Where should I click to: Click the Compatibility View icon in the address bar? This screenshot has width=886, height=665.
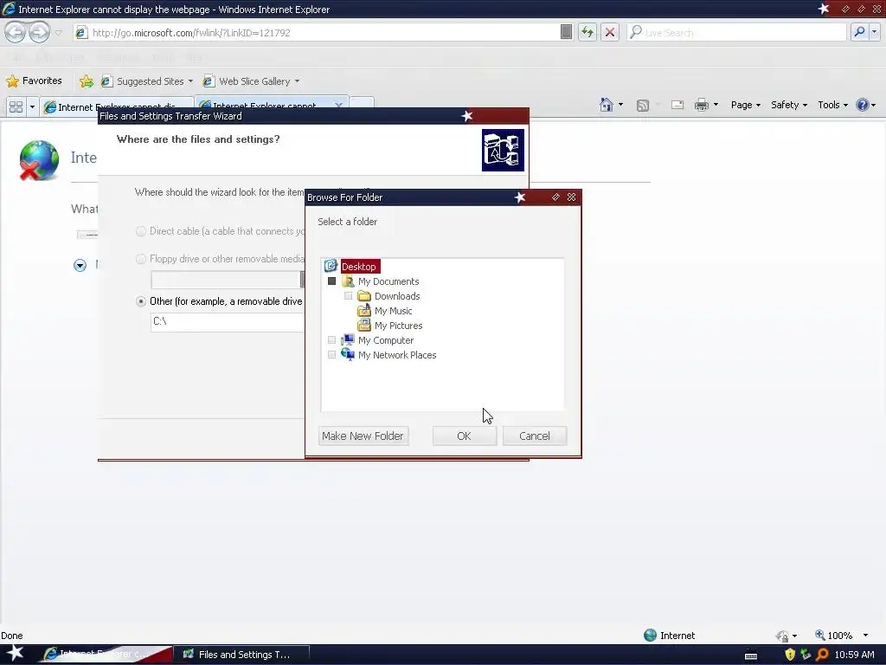pos(566,32)
